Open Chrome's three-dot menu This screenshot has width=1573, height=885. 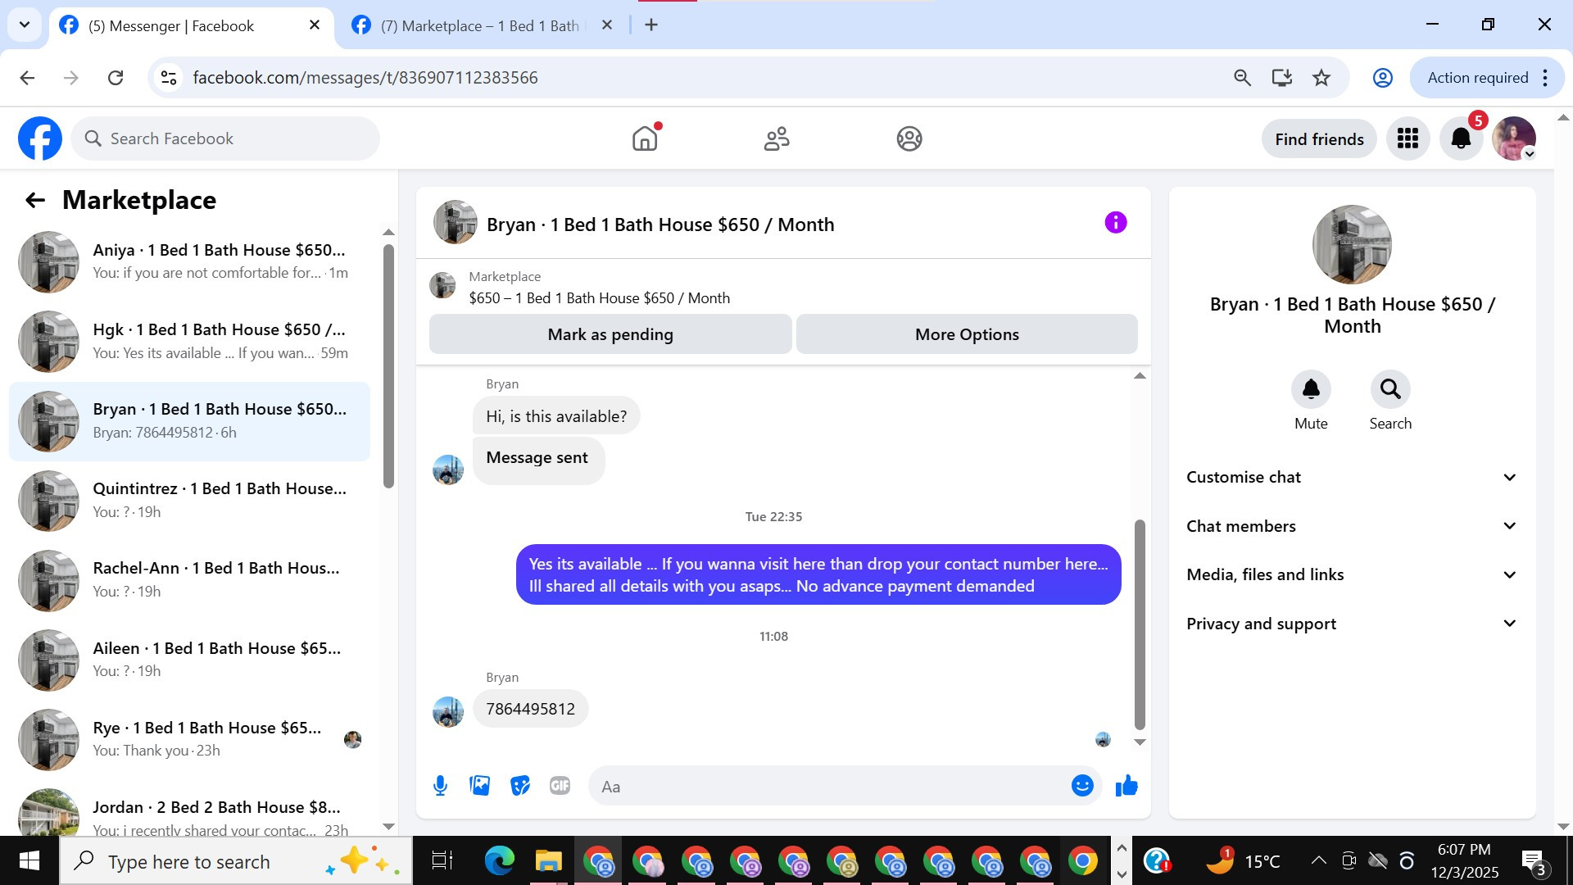pos(1545,78)
